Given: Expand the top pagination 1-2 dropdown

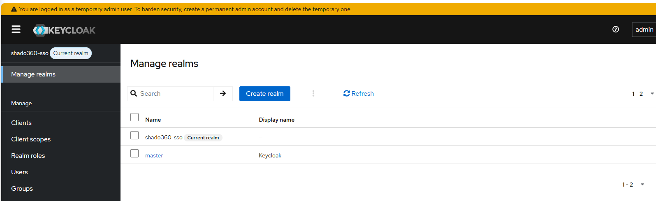Looking at the screenshot, I should pyautogui.click(x=643, y=94).
